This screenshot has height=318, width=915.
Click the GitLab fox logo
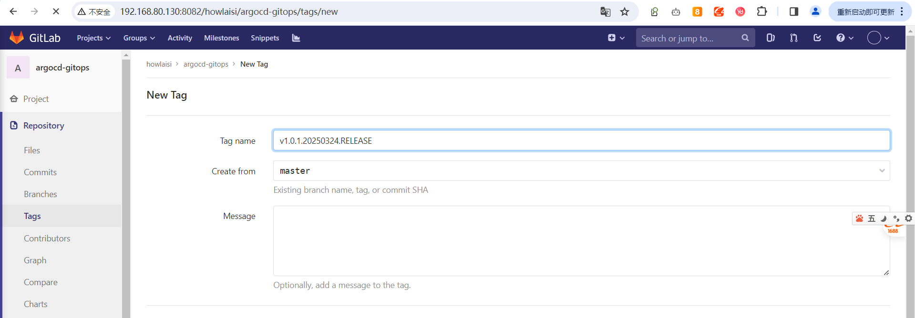click(x=17, y=38)
